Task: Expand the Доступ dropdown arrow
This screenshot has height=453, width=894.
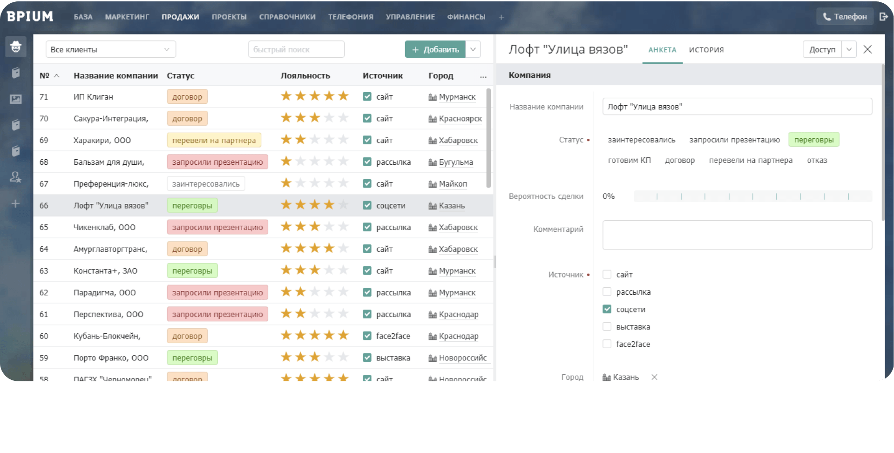Action: pos(849,49)
